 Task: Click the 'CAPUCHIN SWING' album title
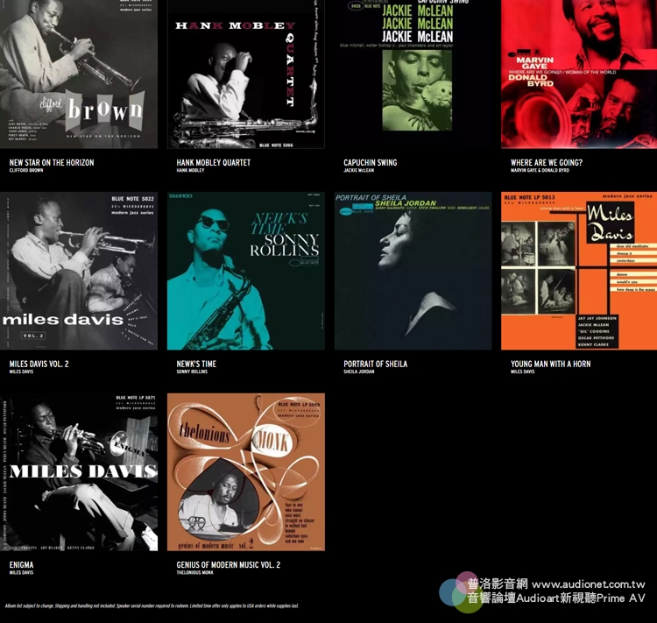371,163
